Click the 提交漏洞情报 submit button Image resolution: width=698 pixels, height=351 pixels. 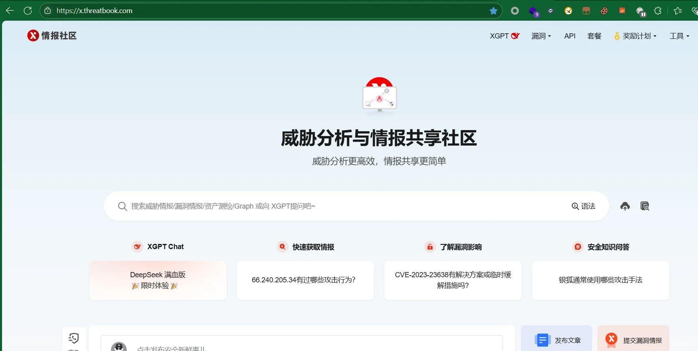pos(633,339)
